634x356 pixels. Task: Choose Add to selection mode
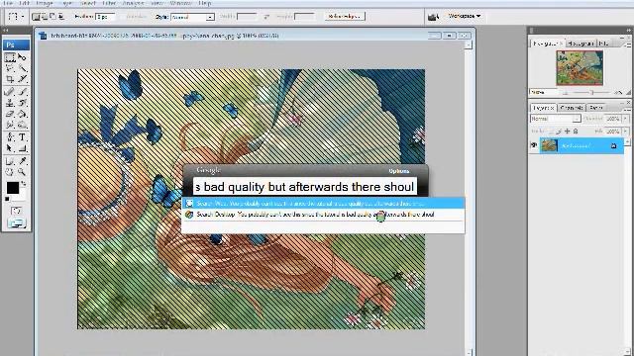click(44, 17)
